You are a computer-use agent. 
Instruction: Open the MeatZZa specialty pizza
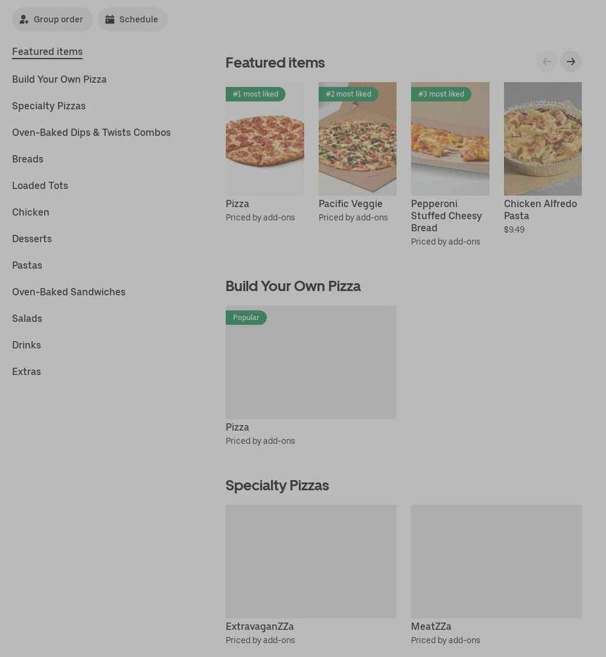(496, 562)
